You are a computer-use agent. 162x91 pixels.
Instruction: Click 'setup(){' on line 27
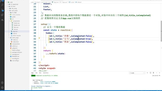pos(46,24)
